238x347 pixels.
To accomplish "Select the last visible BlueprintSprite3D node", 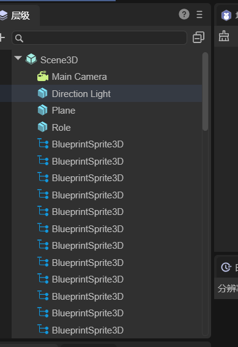I will pos(107,330).
